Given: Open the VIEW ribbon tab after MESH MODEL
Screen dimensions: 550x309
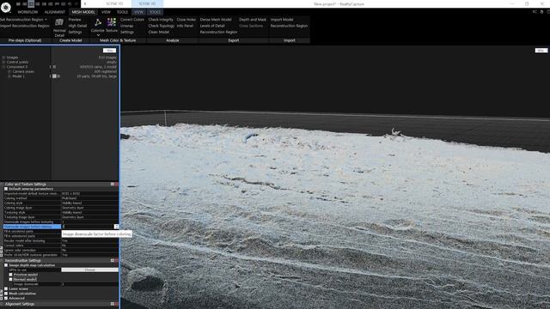Looking at the screenshot, I should coord(106,12).
